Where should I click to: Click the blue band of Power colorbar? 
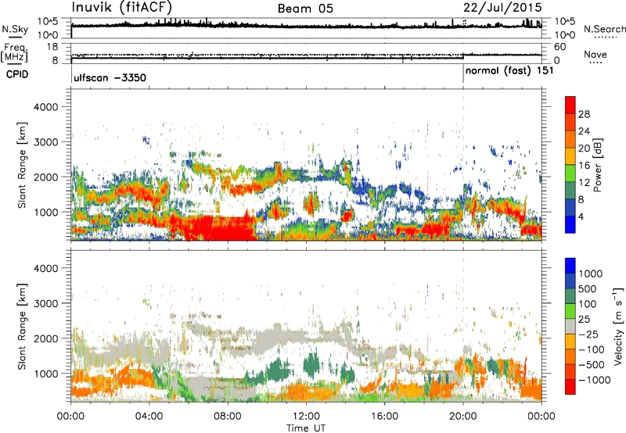(570, 224)
